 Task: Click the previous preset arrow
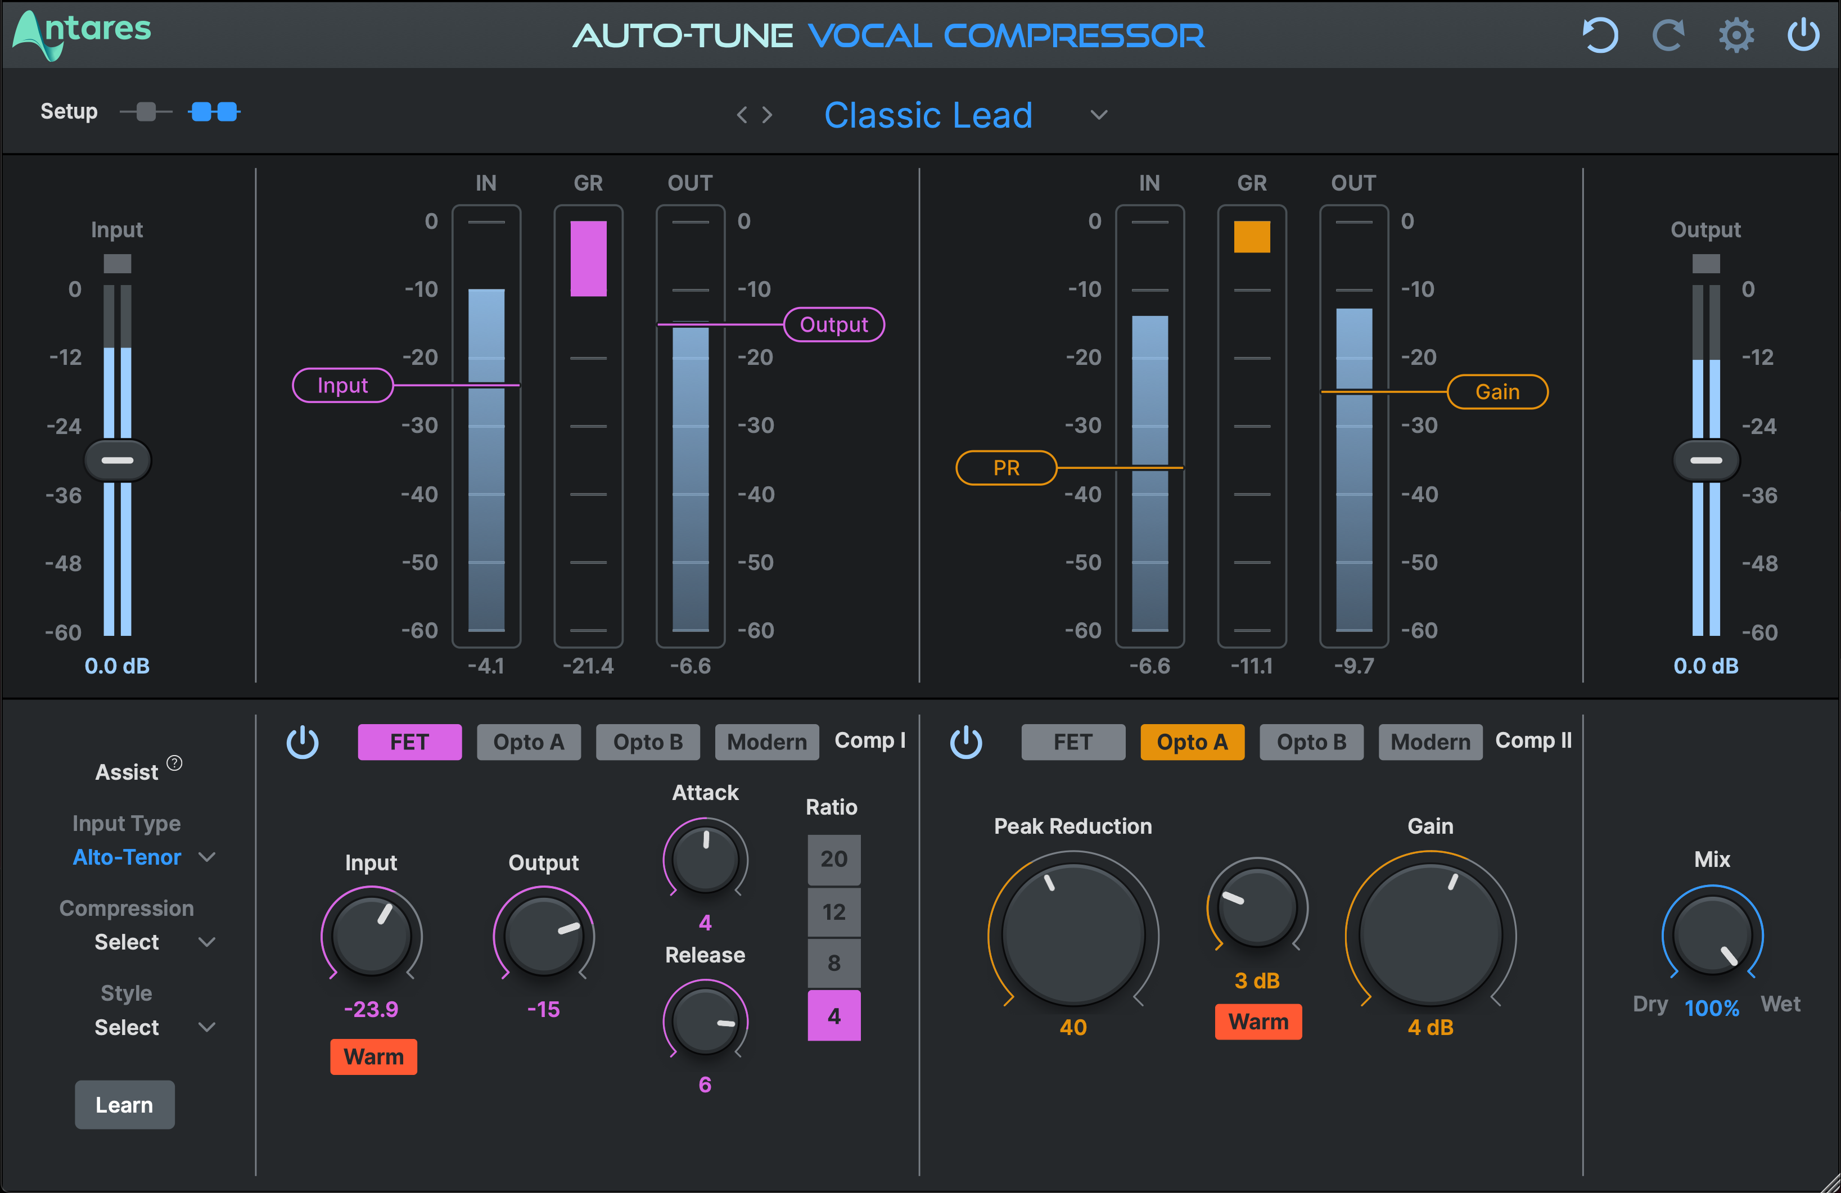coord(742,115)
